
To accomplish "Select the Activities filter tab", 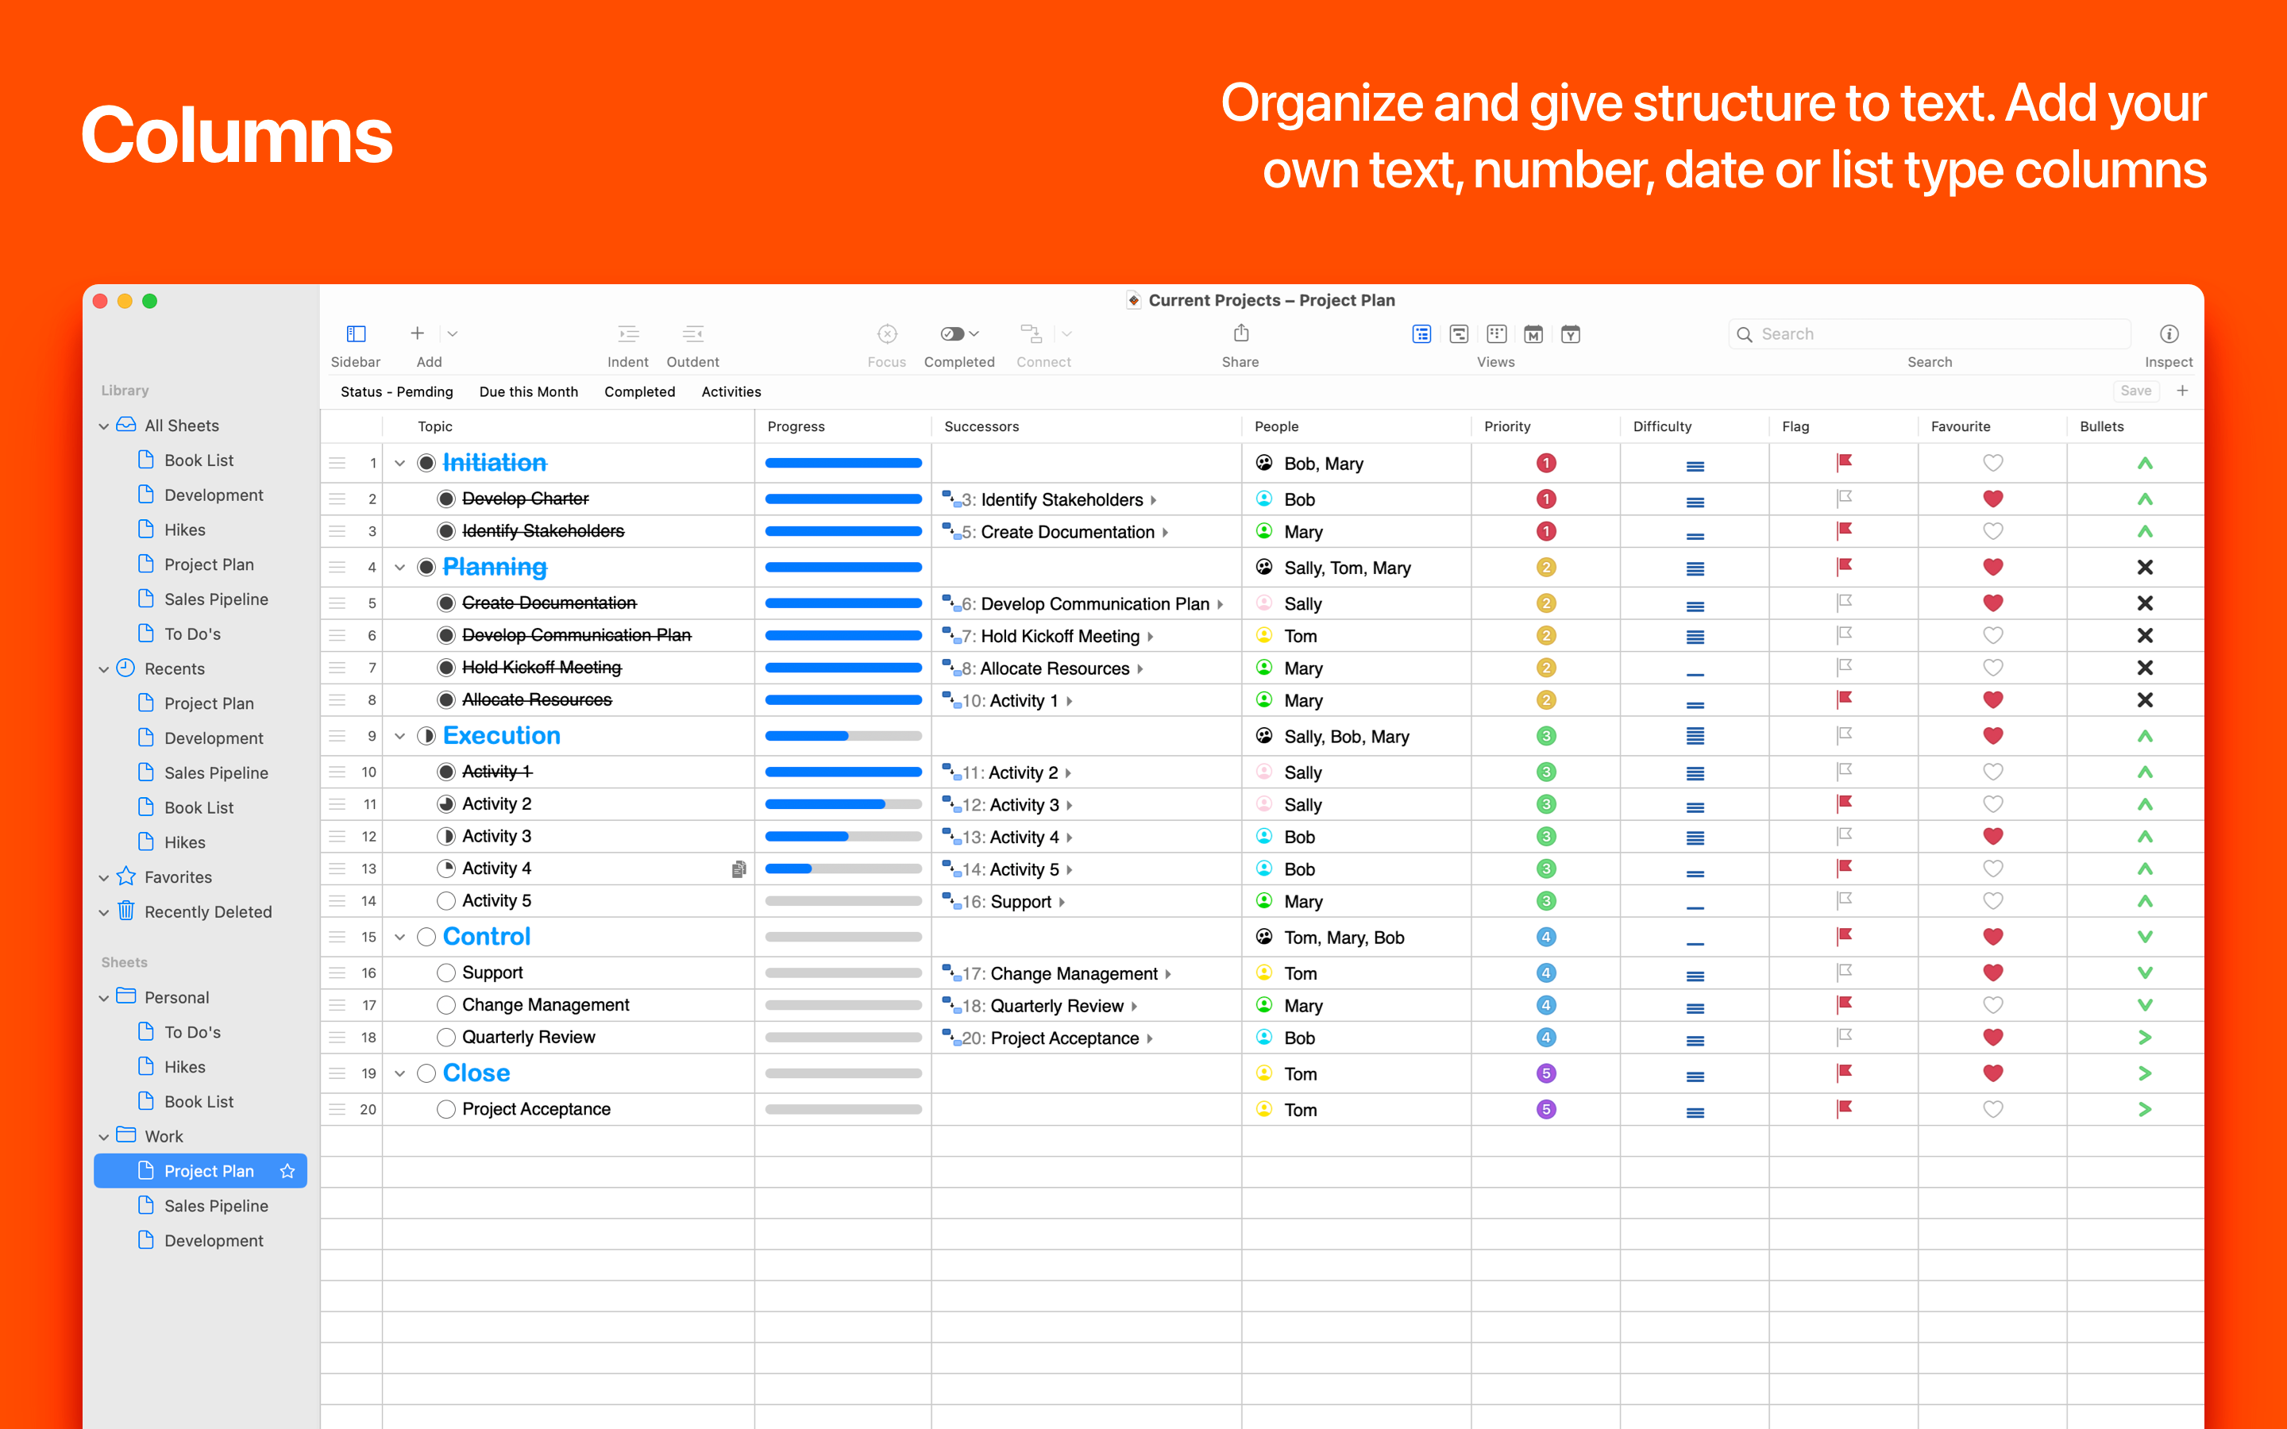I will point(731,391).
